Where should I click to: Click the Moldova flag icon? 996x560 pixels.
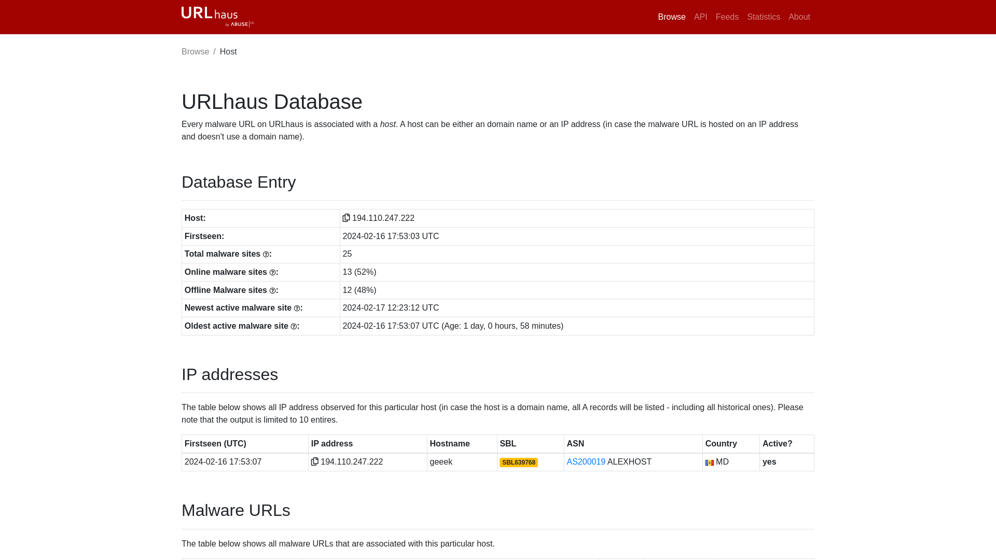click(709, 463)
